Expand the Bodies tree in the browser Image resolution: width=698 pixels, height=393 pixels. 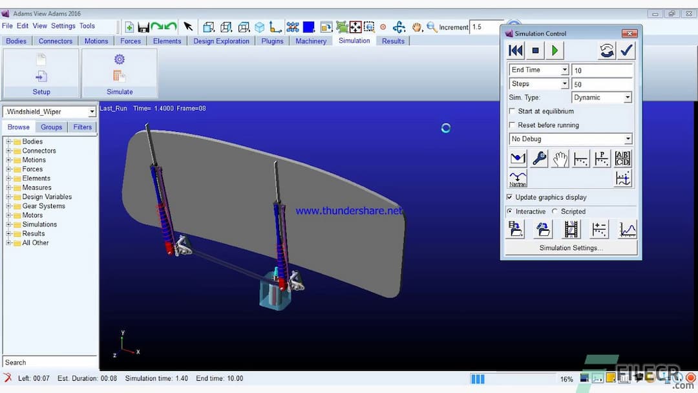[x=7, y=141]
